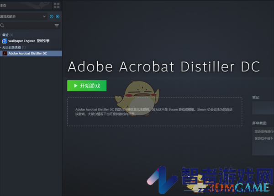This screenshot has width=274, height=196.
Task: Toggle the recent activity clock filter
Action: [x=52, y=16]
